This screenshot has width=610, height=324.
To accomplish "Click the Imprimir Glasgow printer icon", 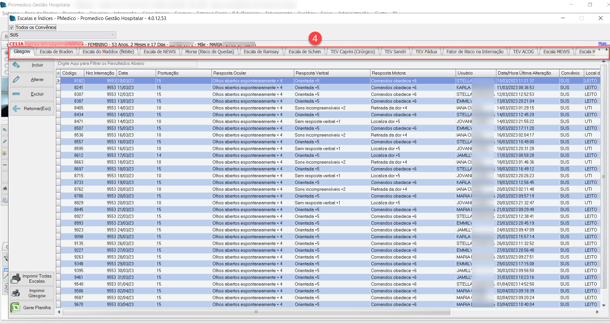I will click(x=16, y=293).
